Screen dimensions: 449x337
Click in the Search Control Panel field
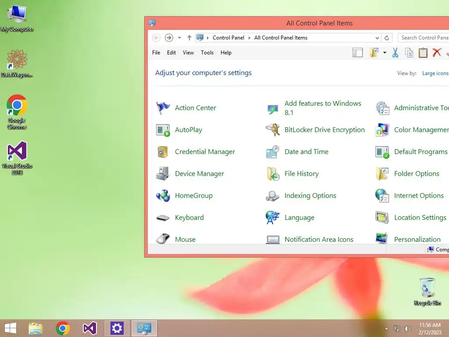424,38
